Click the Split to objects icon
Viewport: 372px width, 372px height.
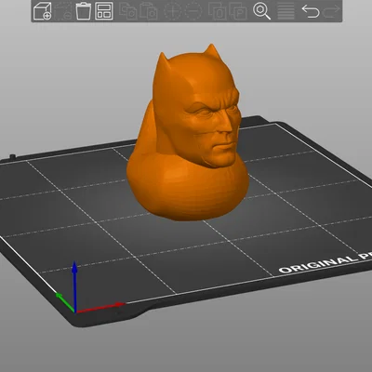(x=217, y=11)
